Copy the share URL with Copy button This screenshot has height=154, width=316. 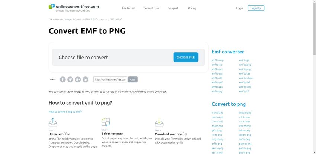tap(133, 79)
